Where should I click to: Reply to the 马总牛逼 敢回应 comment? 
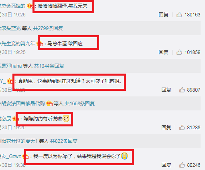click(163, 52)
